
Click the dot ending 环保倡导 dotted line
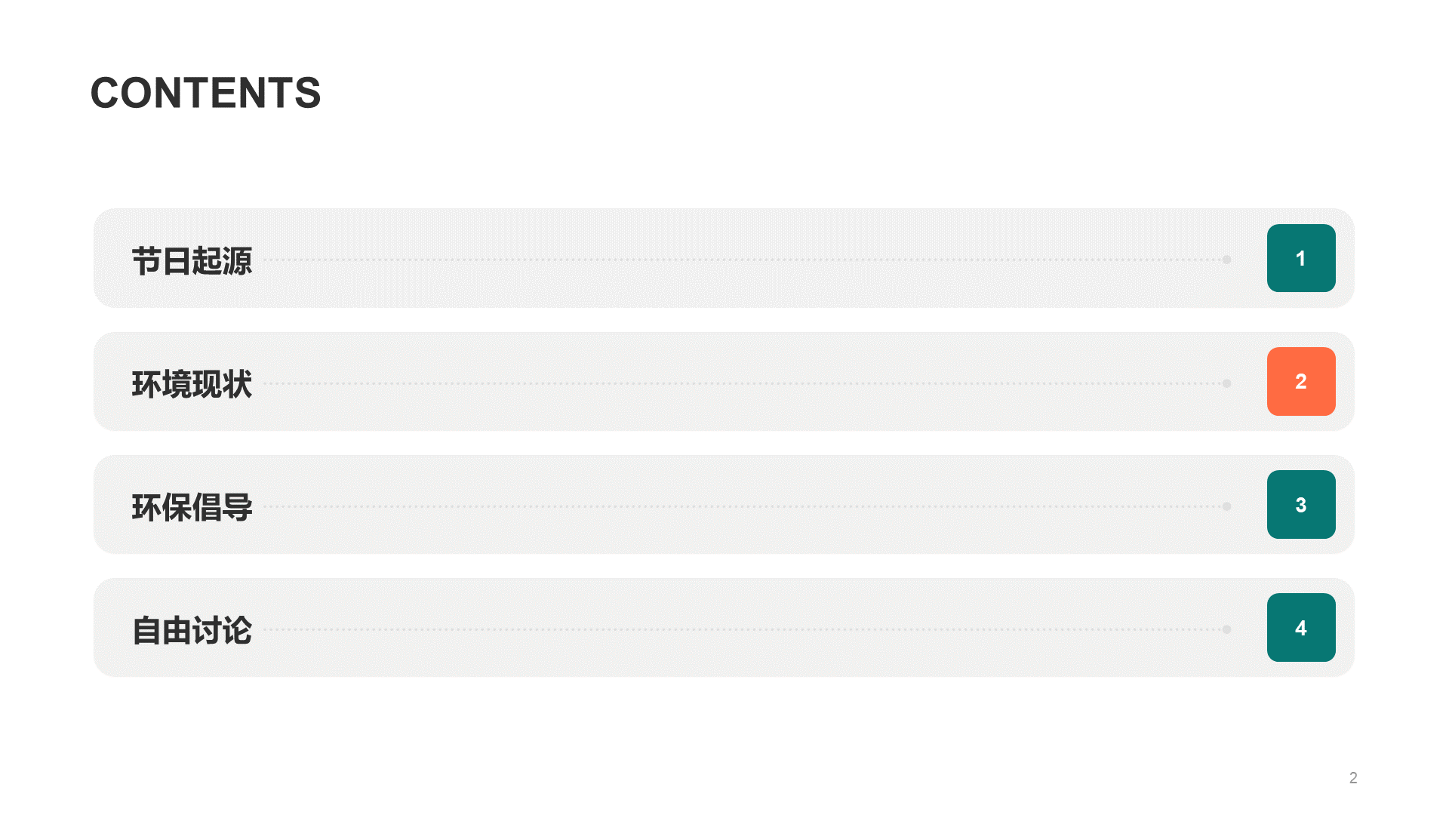click(1226, 506)
